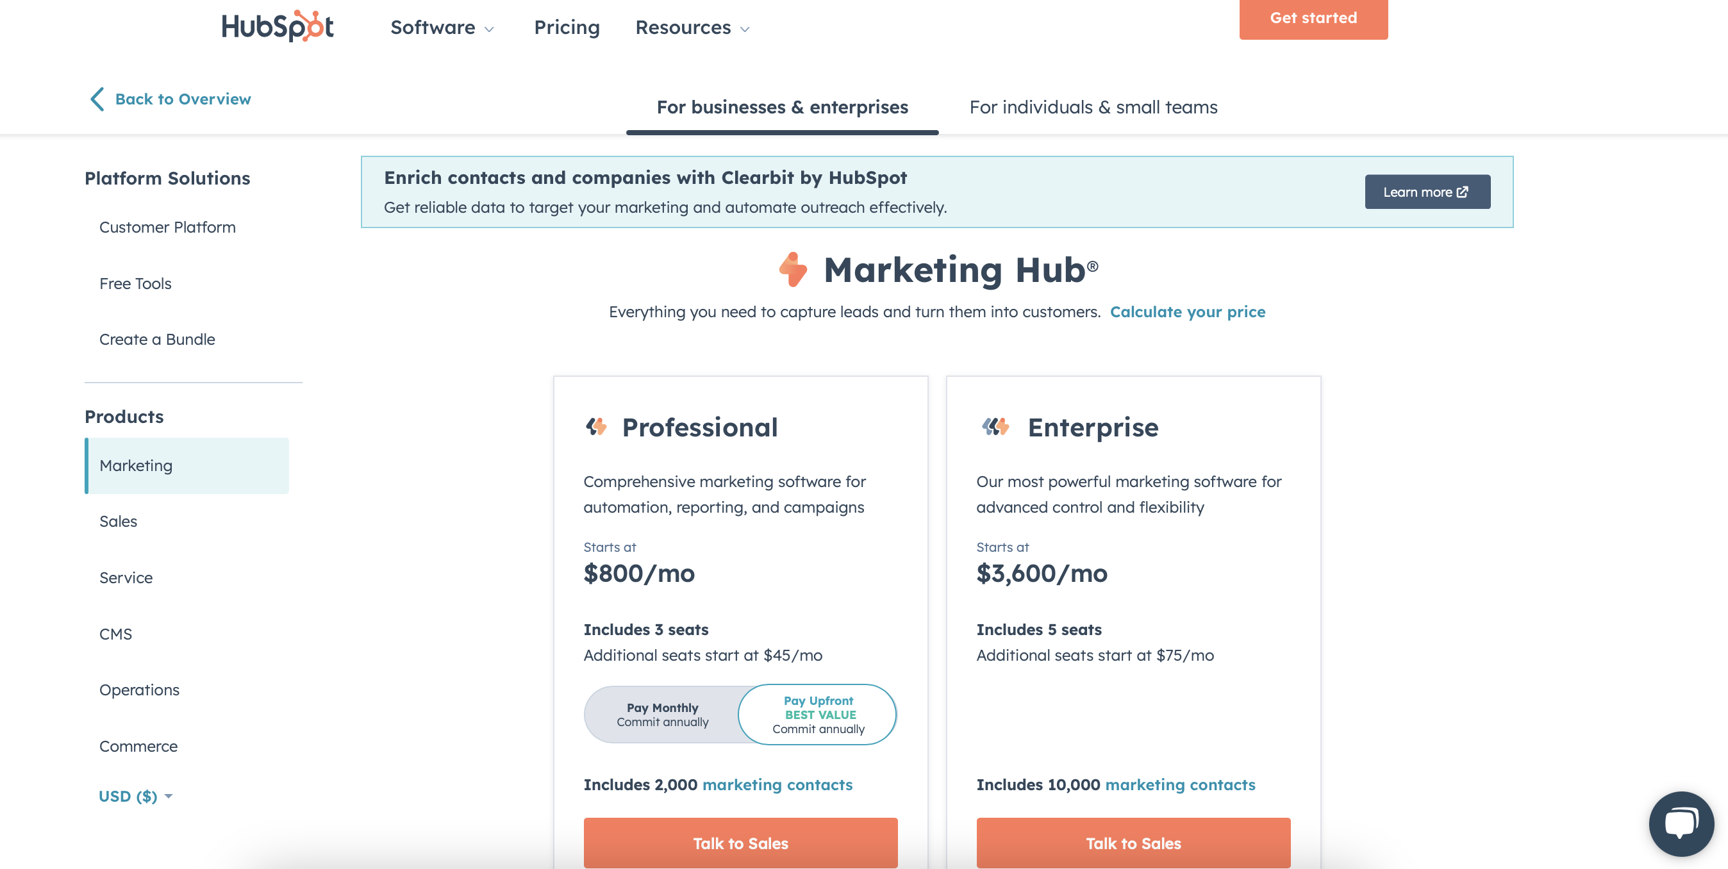Select the Pay Upfront billing option

818,714
